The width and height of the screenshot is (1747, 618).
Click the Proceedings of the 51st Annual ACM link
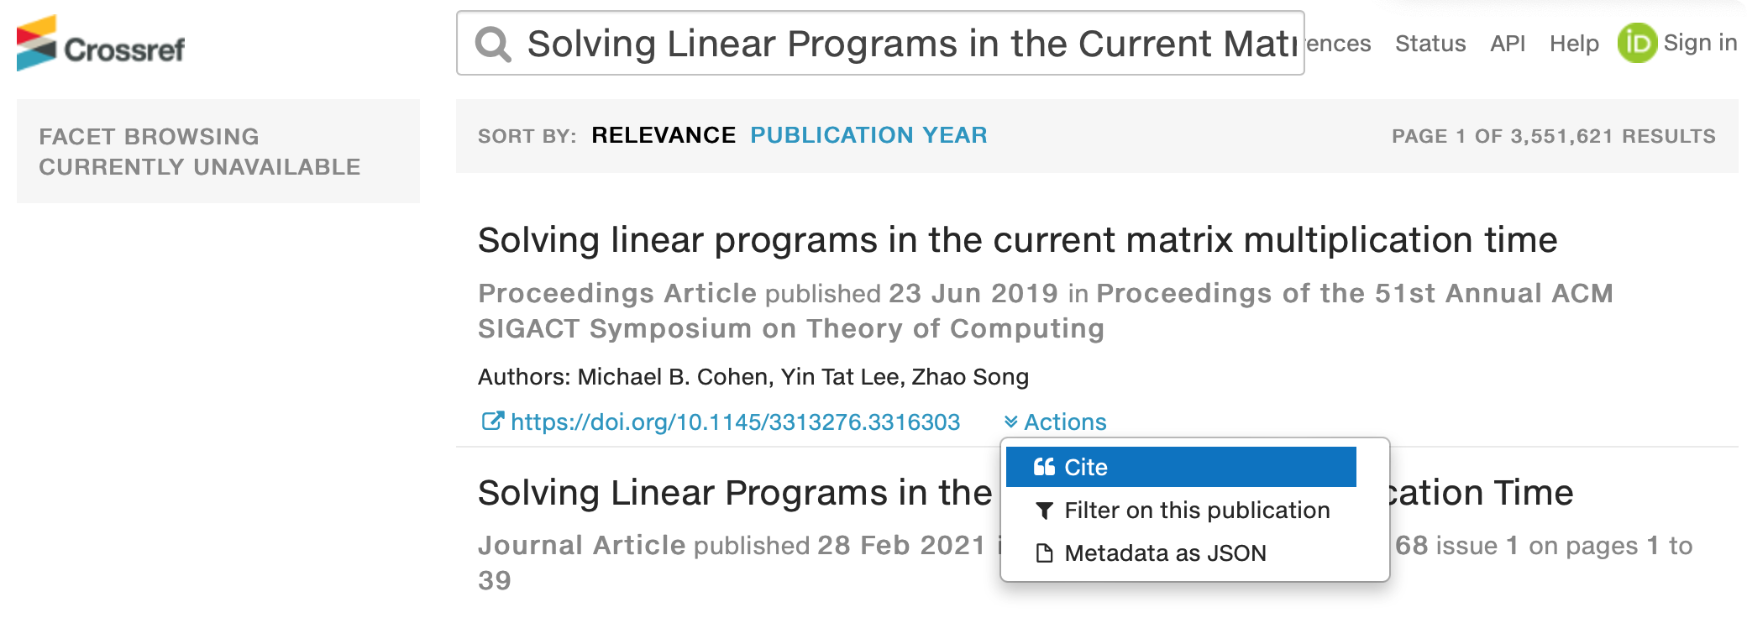click(1354, 293)
